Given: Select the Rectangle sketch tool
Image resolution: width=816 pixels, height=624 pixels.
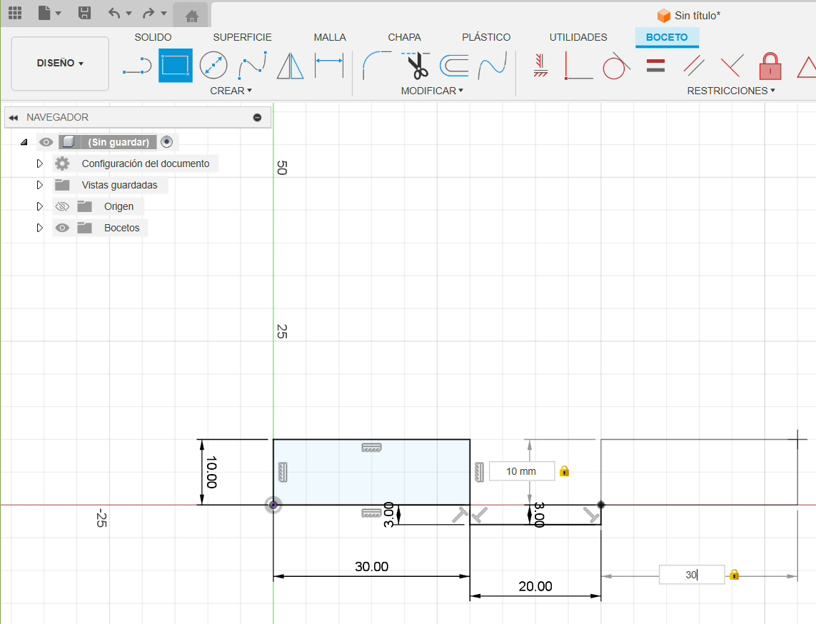Looking at the screenshot, I should (176, 66).
